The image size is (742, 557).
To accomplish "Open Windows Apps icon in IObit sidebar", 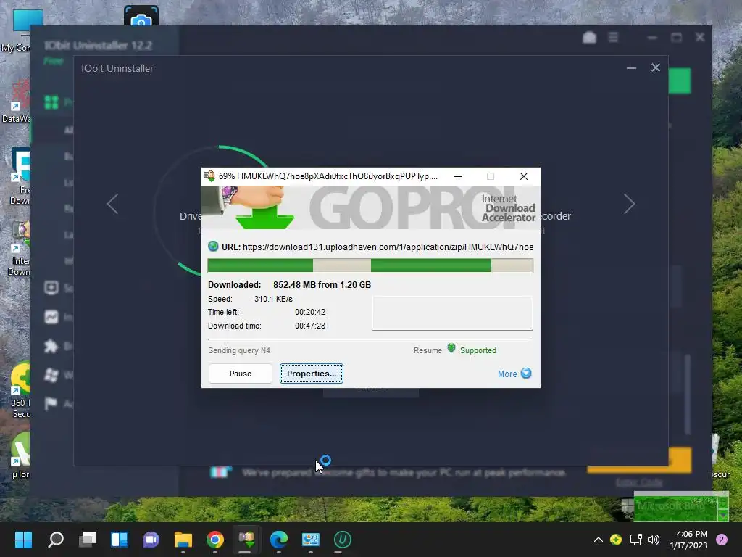I will point(51,375).
